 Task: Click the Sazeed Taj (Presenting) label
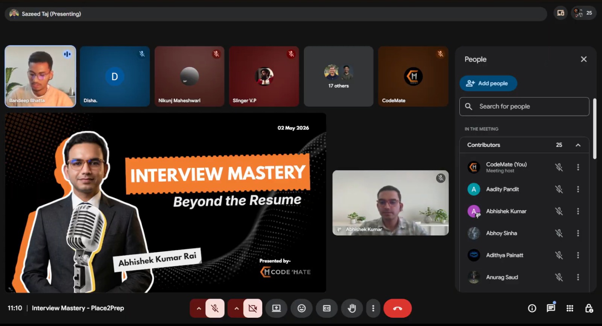click(51, 14)
